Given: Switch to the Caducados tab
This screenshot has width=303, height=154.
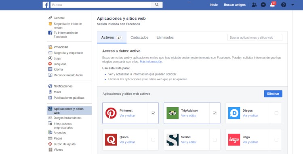Looking at the screenshot, I should (x=139, y=37).
